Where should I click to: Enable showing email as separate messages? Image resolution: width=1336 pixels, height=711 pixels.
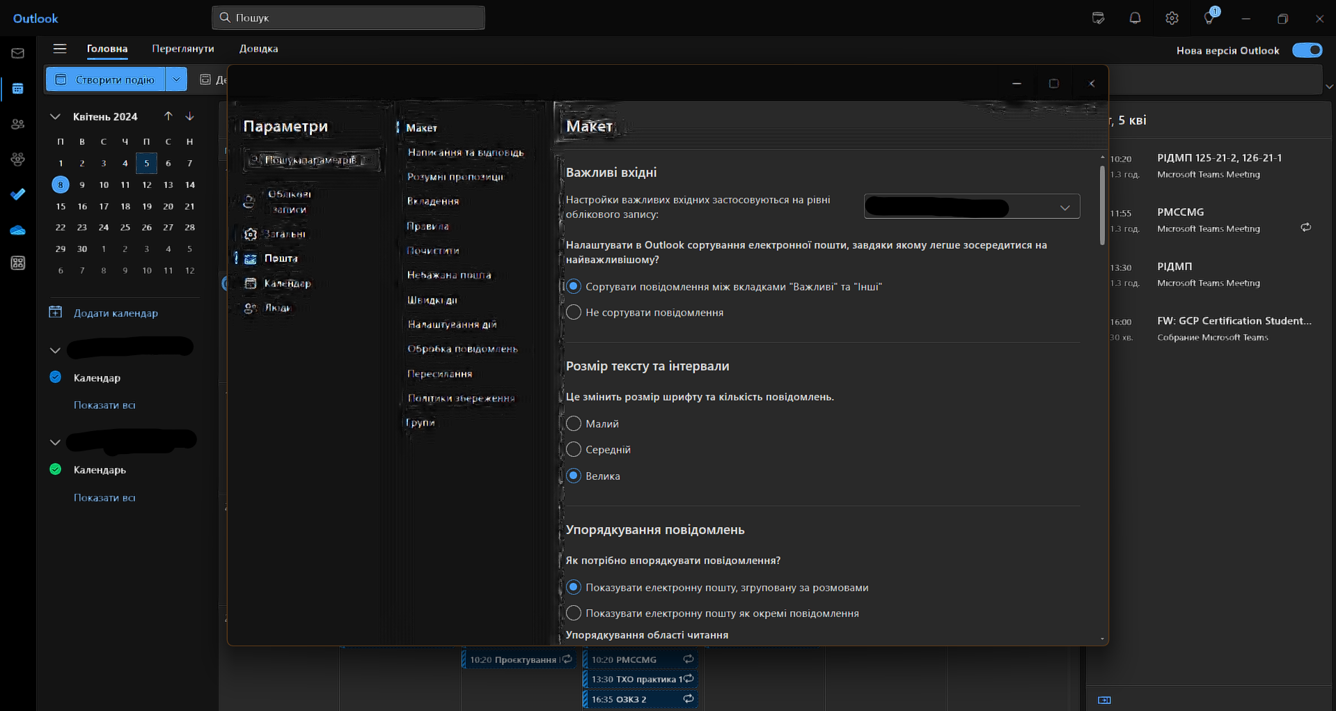pos(573,613)
